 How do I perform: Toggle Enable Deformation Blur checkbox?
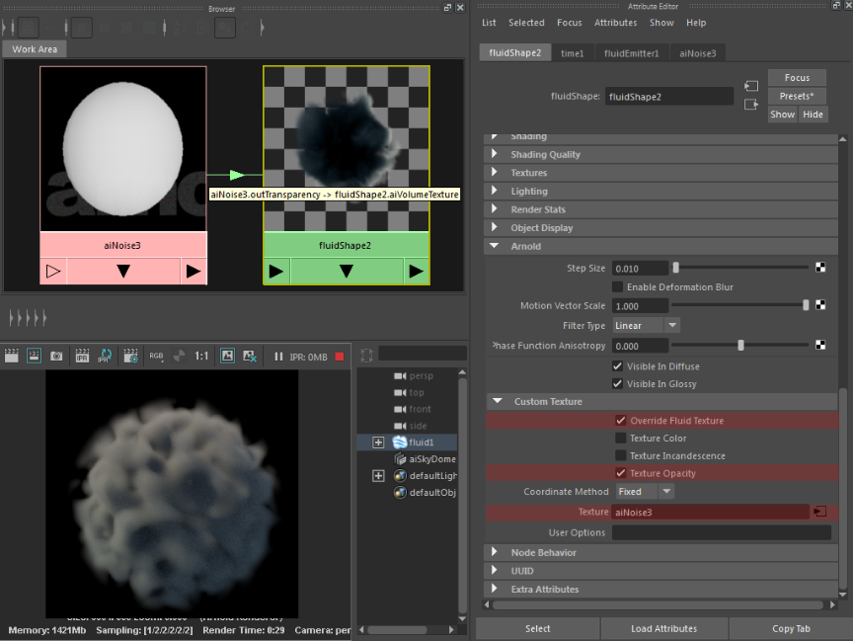[x=618, y=287]
